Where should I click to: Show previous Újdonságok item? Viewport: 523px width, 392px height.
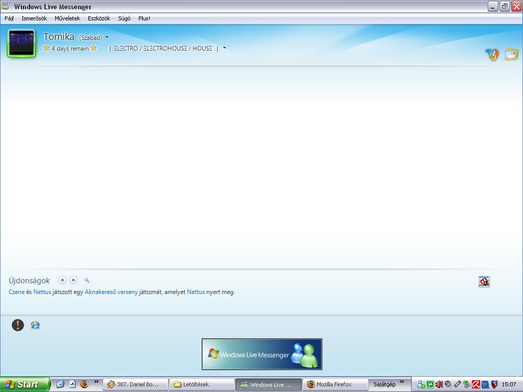62,280
